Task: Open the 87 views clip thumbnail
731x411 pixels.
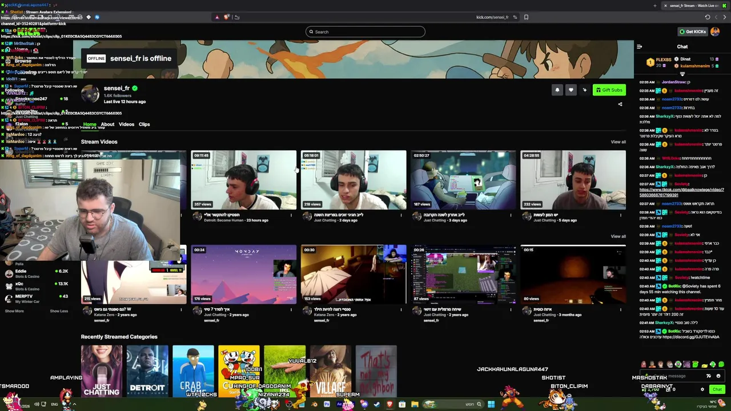Action: pos(463,275)
